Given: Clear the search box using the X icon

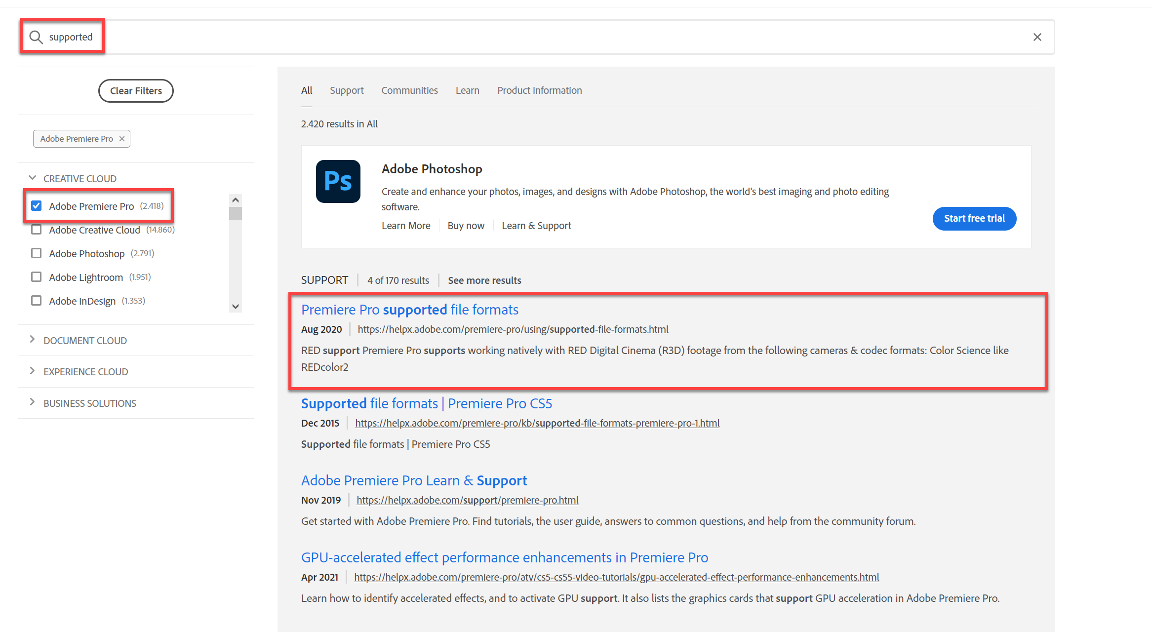Looking at the screenshot, I should pos(1037,37).
